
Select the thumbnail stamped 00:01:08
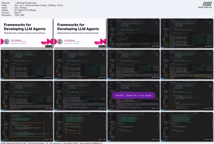80,95
